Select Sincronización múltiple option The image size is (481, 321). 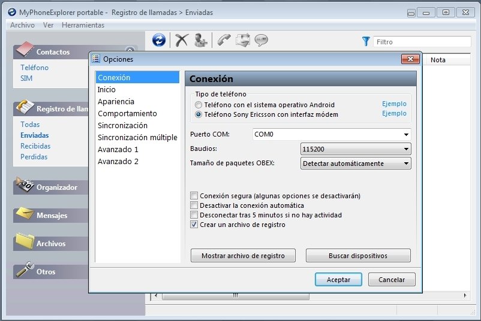click(137, 138)
